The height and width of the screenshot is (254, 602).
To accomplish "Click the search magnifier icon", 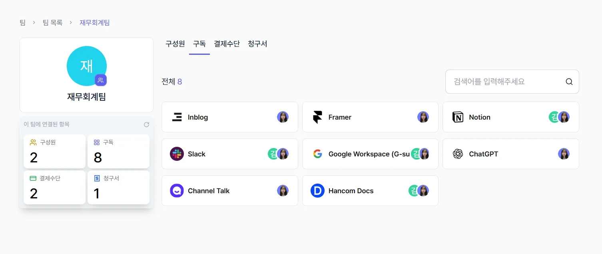I will point(569,81).
